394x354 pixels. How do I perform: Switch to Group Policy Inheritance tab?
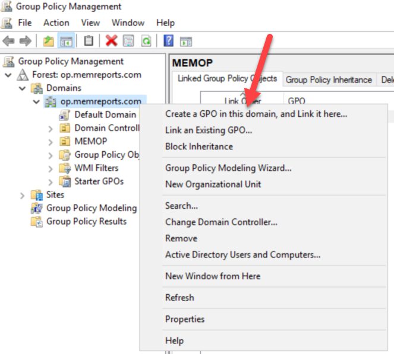(329, 79)
